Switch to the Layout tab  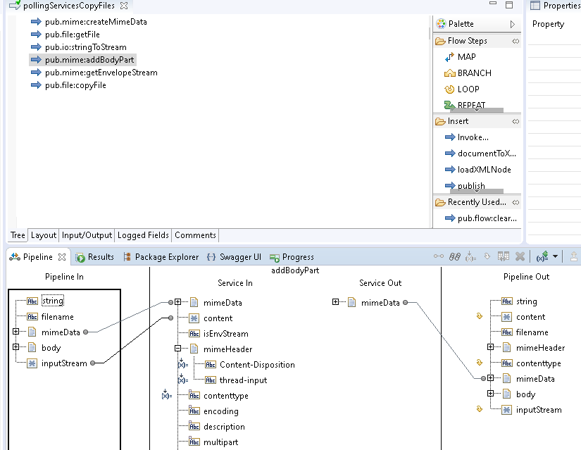(x=43, y=235)
